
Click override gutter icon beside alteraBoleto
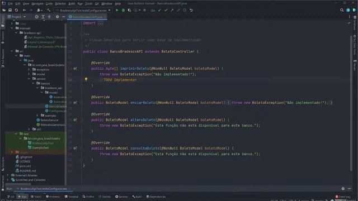[75, 119]
